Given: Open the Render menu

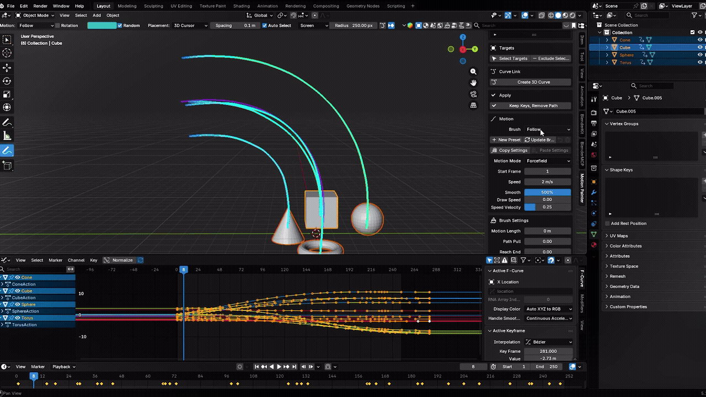Looking at the screenshot, I should (40, 6).
